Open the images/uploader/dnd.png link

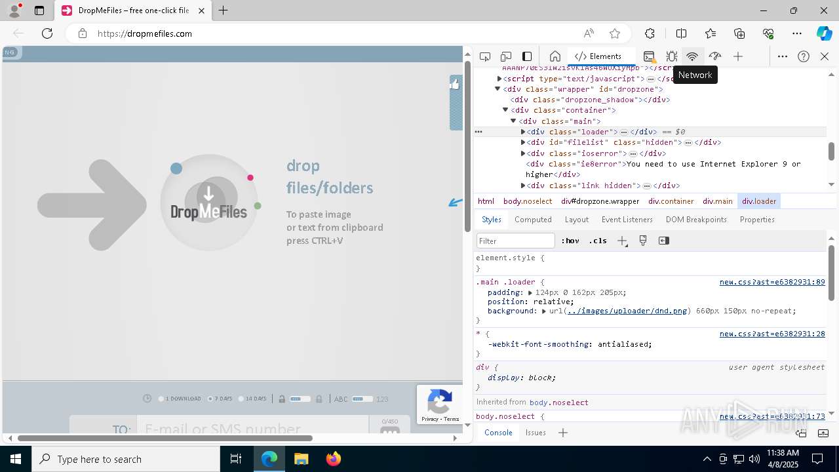627,311
